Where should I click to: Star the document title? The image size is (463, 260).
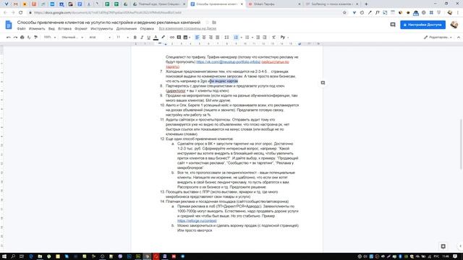pos(208,22)
